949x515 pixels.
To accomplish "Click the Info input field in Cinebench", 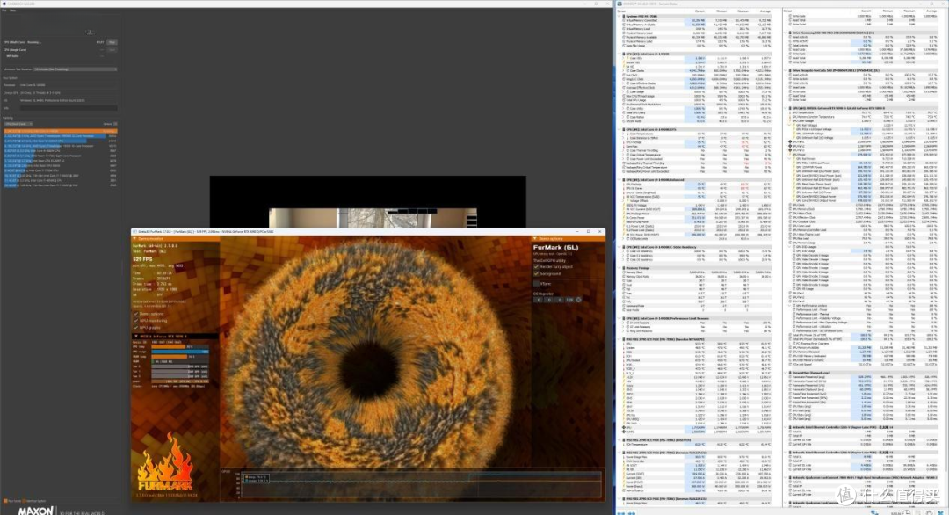I will tap(68, 108).
